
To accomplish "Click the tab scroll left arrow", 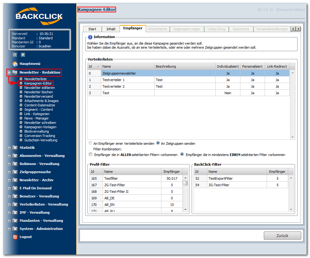I will click(x=293, y=29).
